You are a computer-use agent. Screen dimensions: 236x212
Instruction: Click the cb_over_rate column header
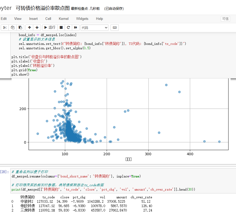tap(141, 197)
